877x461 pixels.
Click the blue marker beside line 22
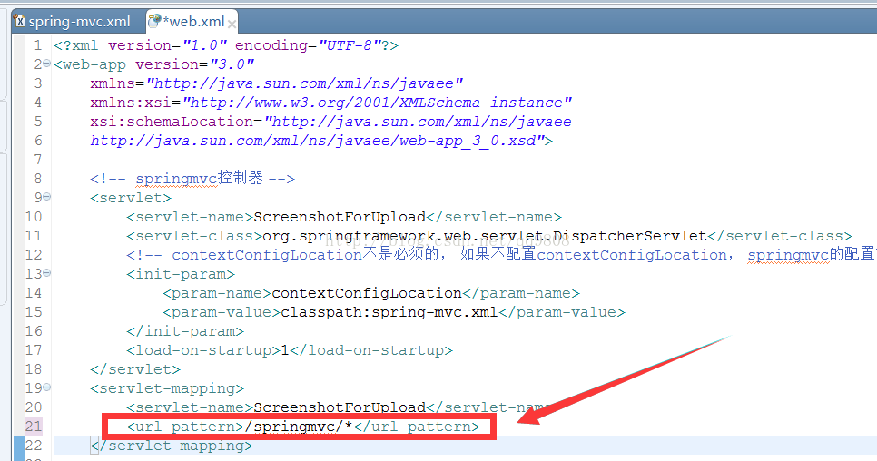[17, 446]
